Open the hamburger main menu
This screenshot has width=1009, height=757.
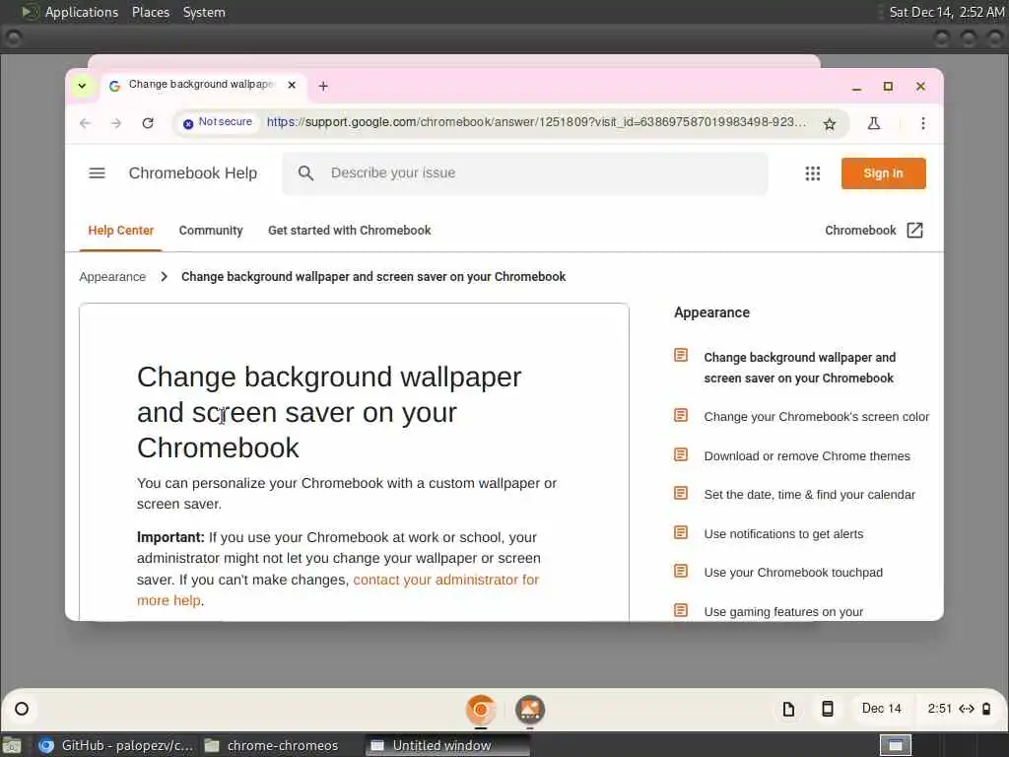97,173
